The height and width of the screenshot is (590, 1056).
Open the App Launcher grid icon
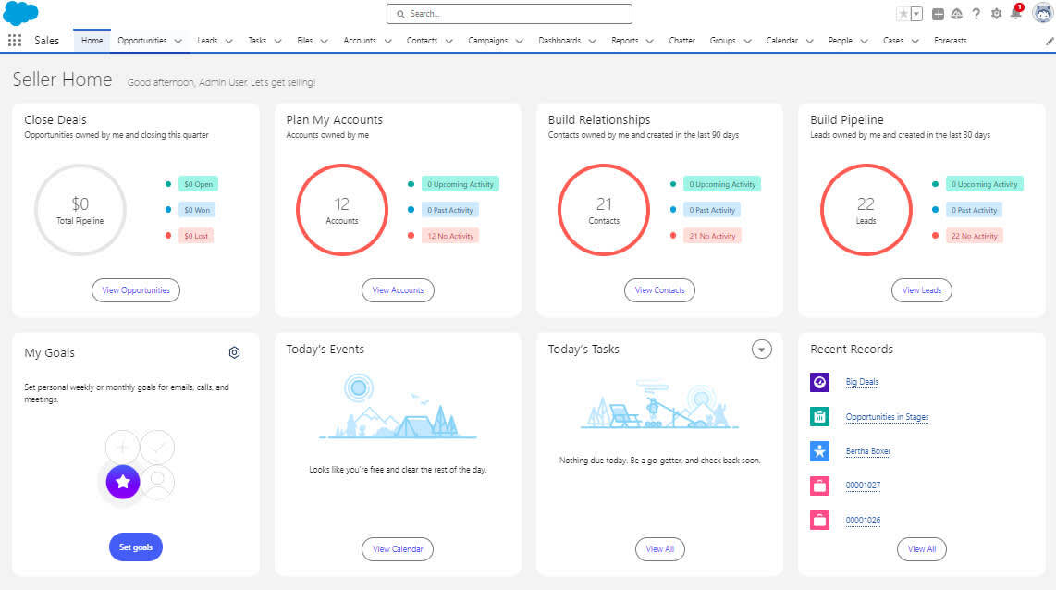[15, 41]
